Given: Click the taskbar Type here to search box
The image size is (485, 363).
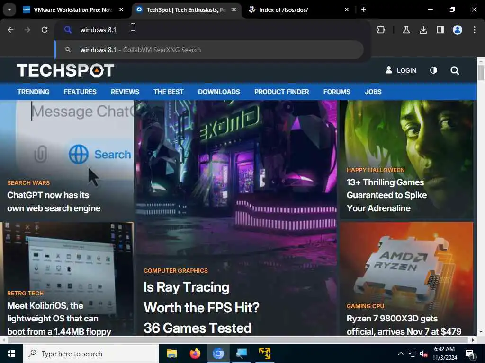Looking at the screenshot, I should click(x=90, y=354).
